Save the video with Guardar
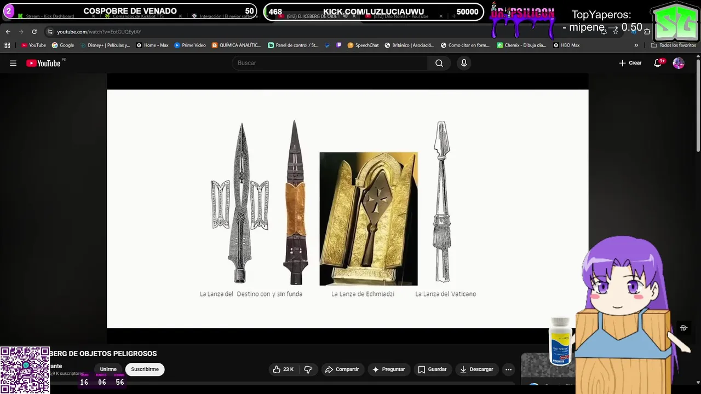This screenshot has width=701, height=394. click(432, 369)
